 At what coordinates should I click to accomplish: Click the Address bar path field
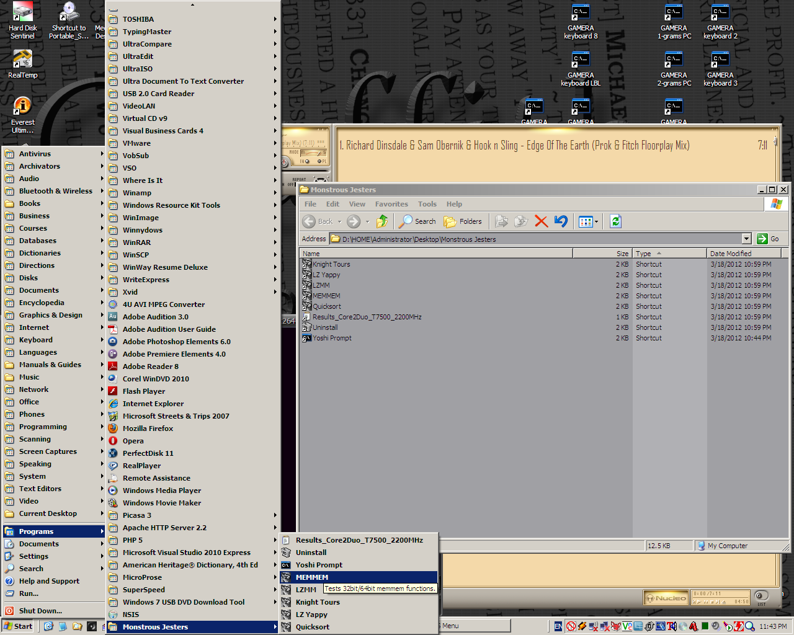click(535, 239)
